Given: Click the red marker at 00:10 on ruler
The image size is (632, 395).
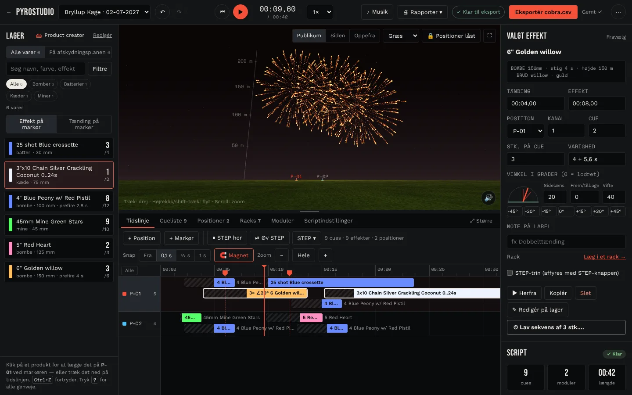Looking at the screenshot, I should point(289,273).
